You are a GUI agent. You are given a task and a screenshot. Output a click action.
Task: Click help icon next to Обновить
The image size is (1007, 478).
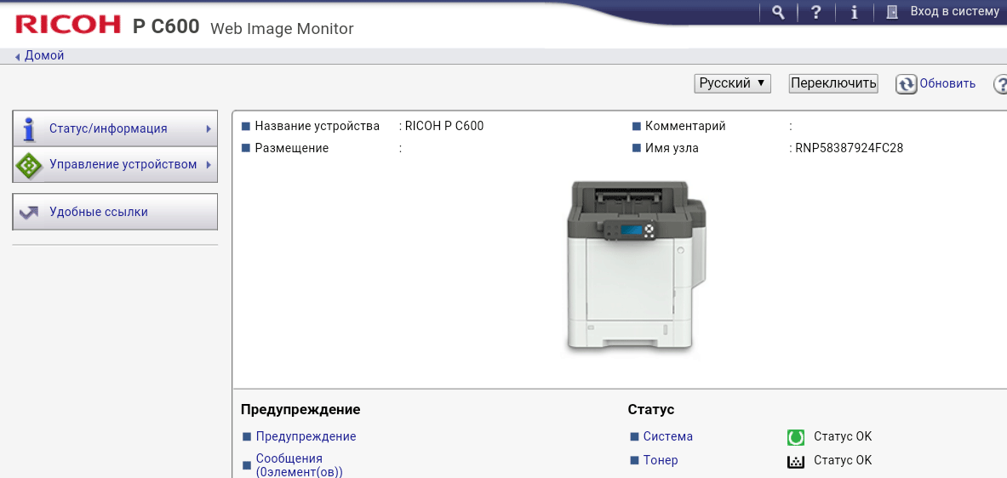coord(1000,84)
